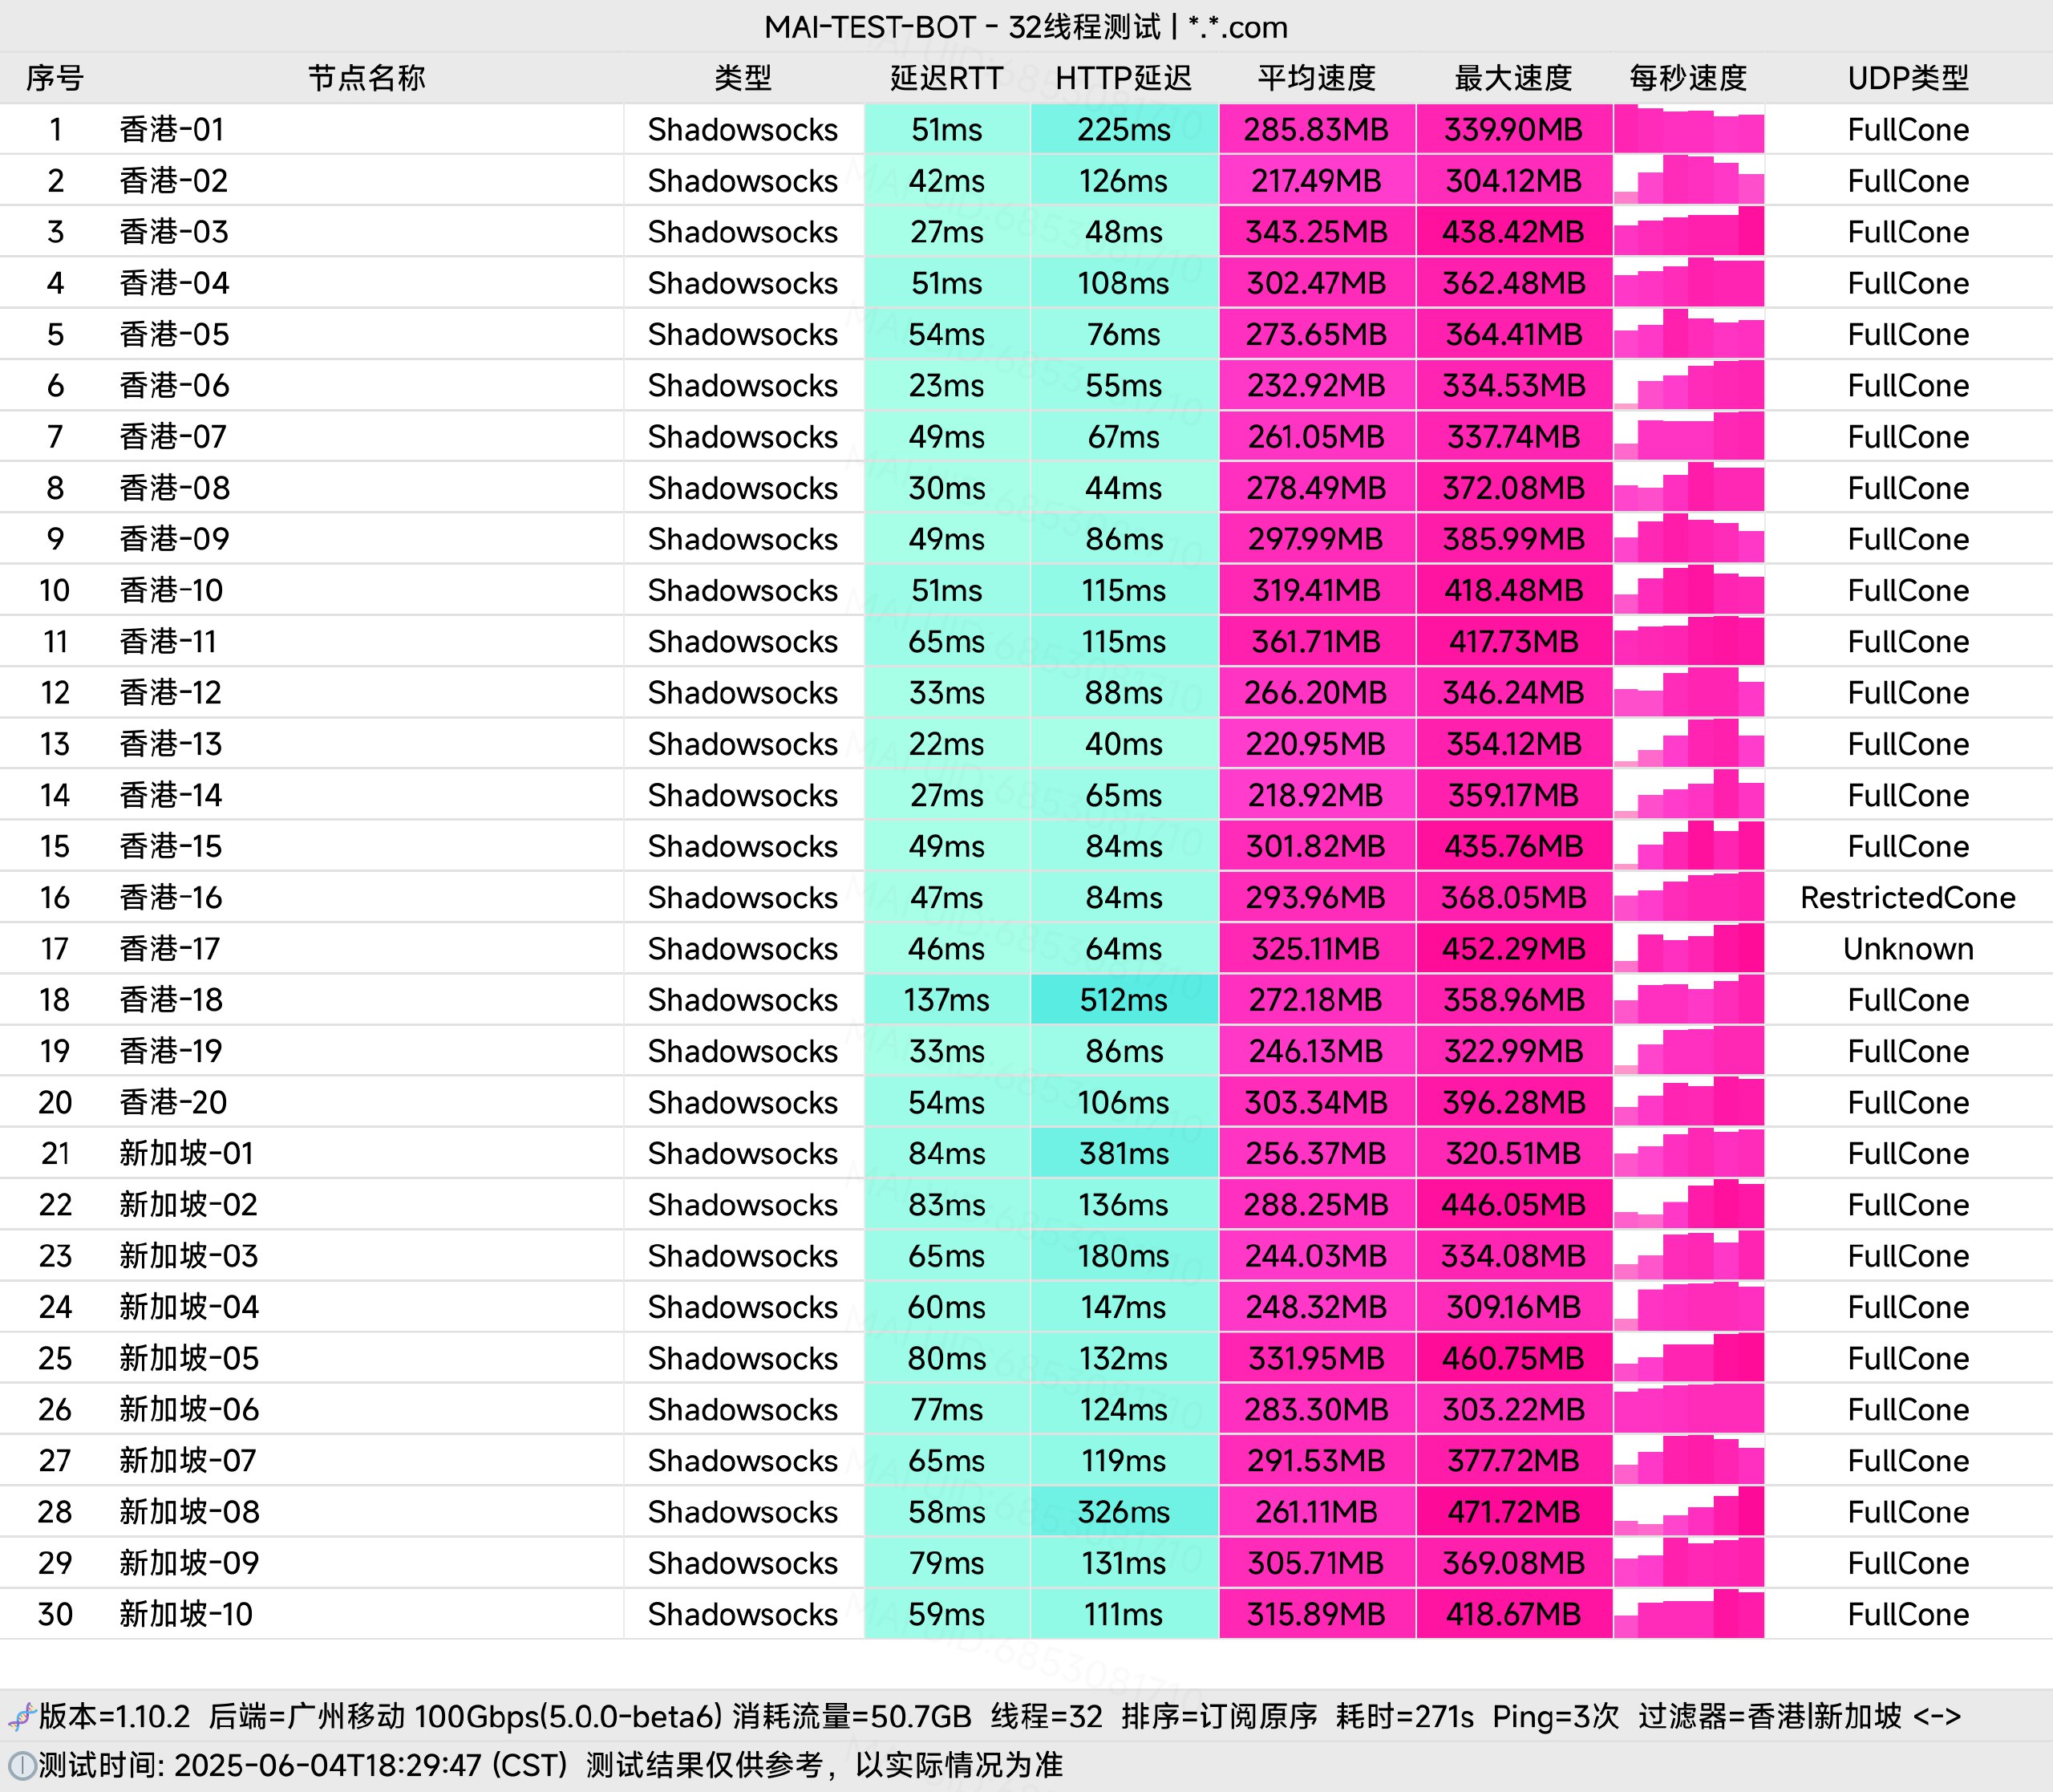Click the DNA icon beside 版本=1.10.2
Viewport: 2053px width, 1792px height.
click(21, 1717)
